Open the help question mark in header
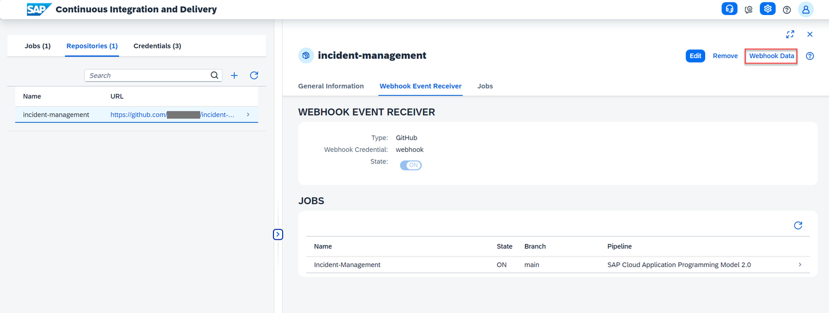The width and height of the screenshot is (829, 313). pyautogui.click(x=787, y=10)
